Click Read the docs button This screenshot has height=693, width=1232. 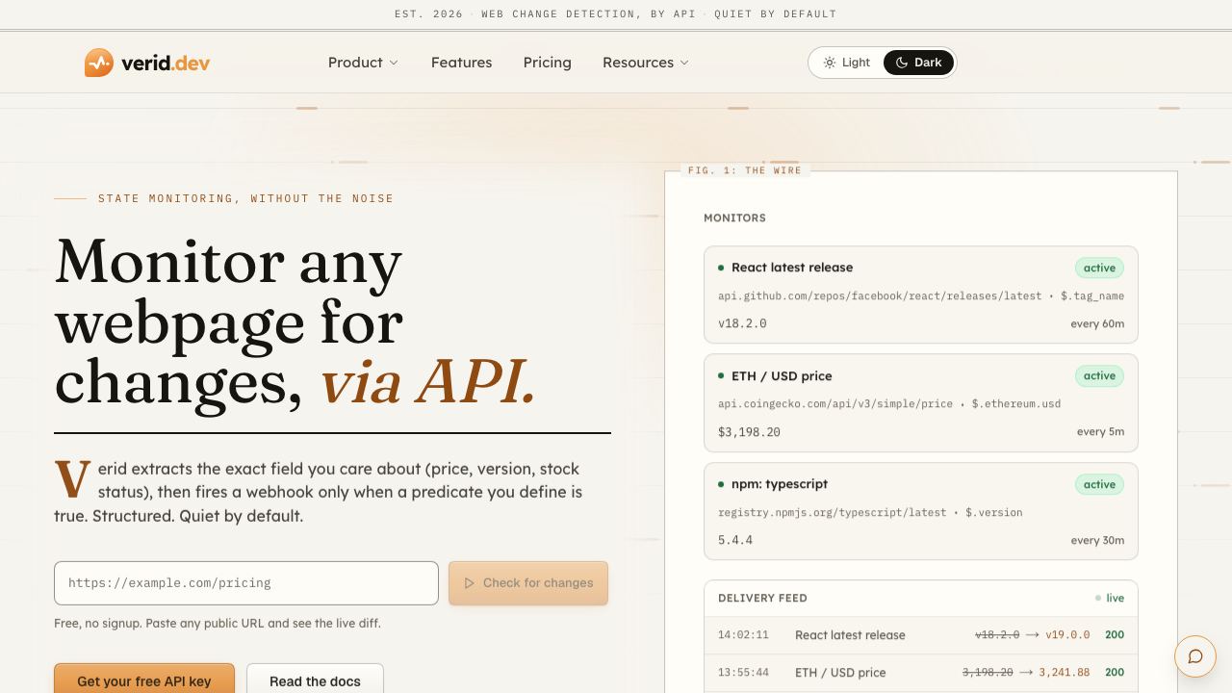315,679
